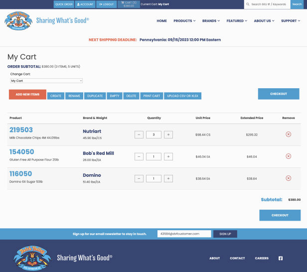This screenshot has width=307, height=272.
Task: Open the footer Contact link
Action: click(x=237, y=258)
